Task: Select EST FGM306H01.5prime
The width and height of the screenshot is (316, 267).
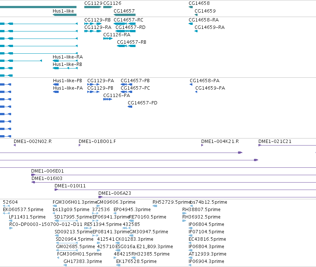Action: [79, 254]
